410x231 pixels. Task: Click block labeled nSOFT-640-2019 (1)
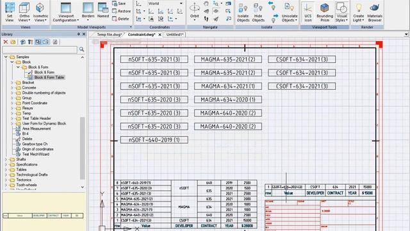click(154, 140)
